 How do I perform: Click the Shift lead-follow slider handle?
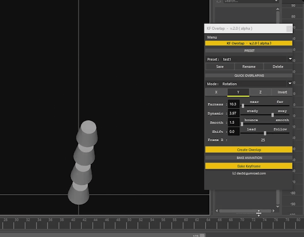coord(265,133)
